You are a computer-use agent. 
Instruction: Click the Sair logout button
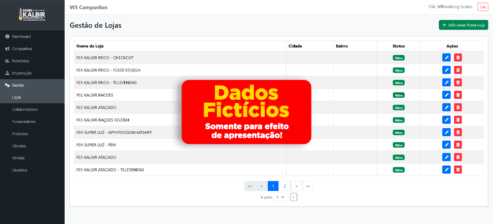pos(483,7)
